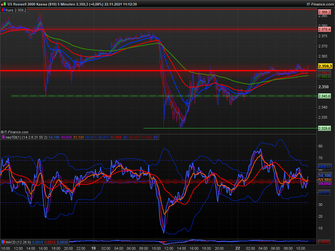Click the chart title US Russell 2000 Kassa
Screen dimensions: 335x251
[32, 4]
